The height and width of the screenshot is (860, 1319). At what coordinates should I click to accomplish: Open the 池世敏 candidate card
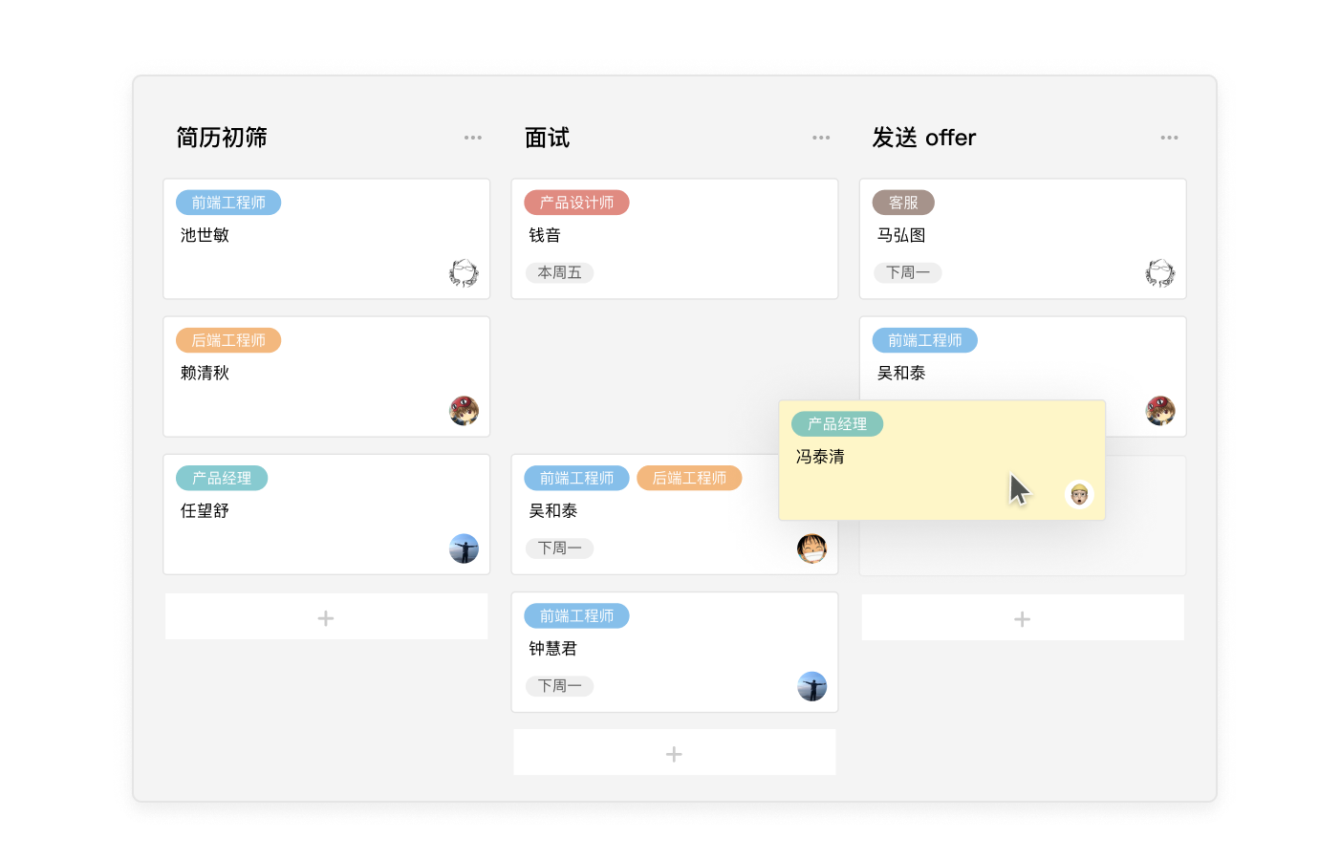326,239
